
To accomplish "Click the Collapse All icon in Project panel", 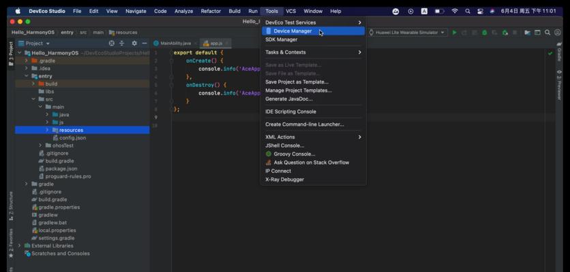I will click(122, 44).
